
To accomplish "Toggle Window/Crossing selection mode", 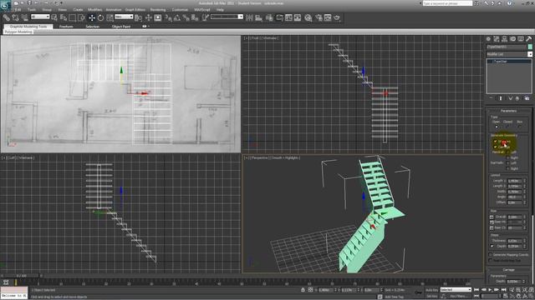I will pos(81,17).
